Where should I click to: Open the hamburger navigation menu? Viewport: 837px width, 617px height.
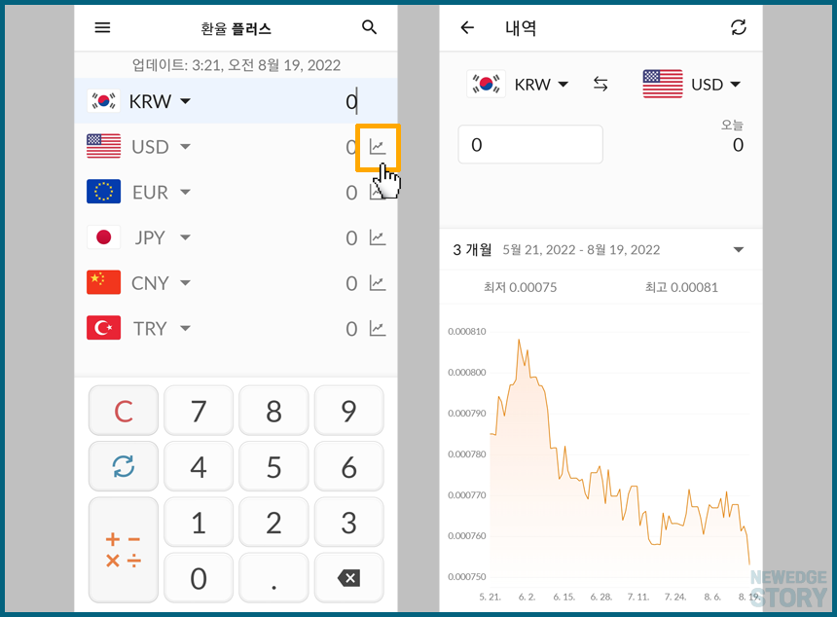pyautogui.click(x=102, y=27)
